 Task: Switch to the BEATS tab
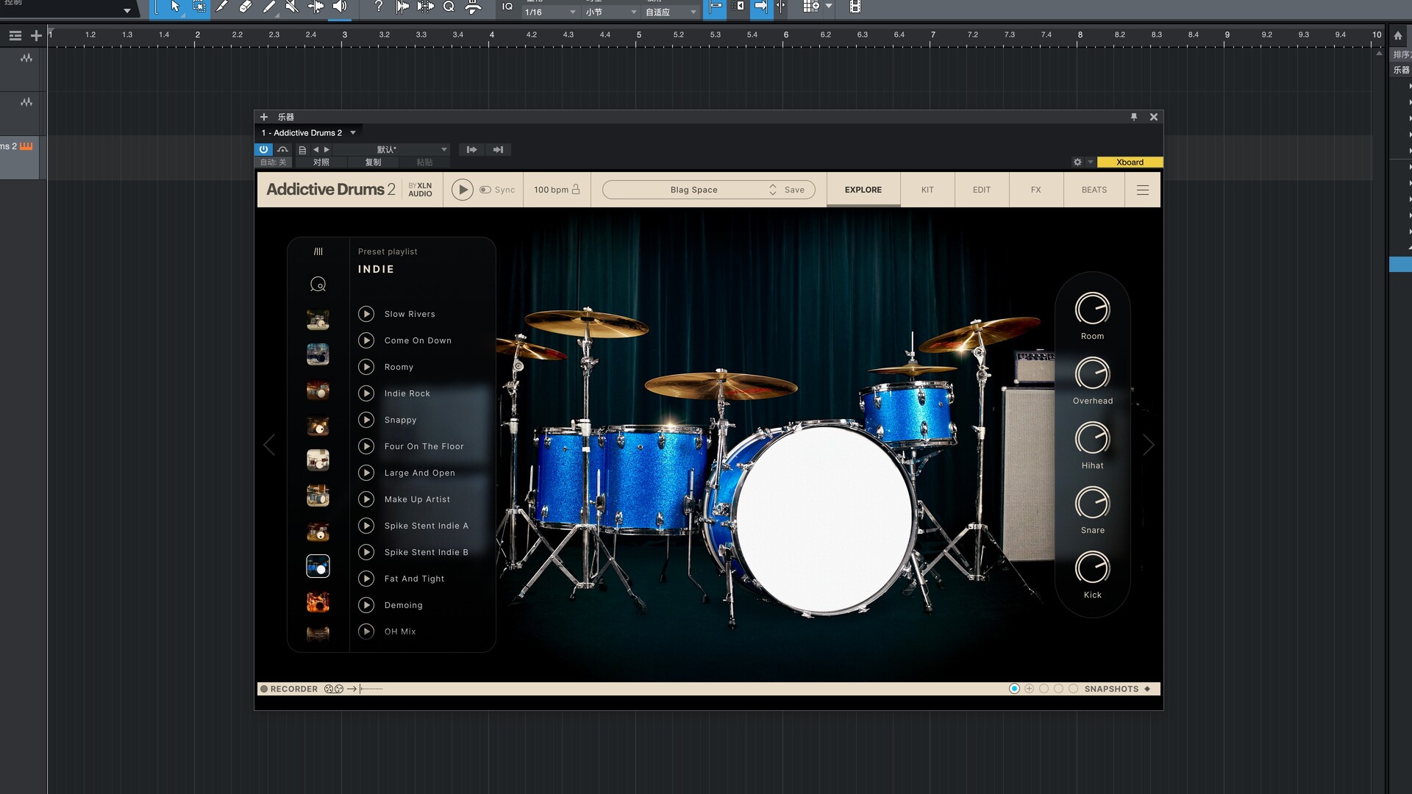[x=1094, y=190]
